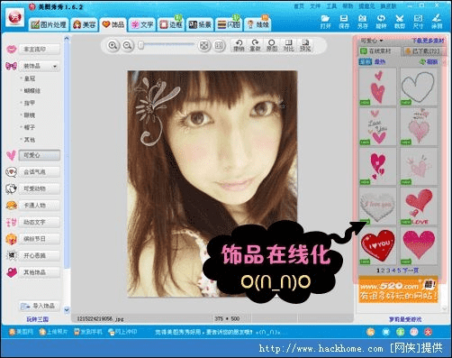Viewport: 452px width, 358px height.
Task: Click the 玩转三国 link at bottom left
Action: pyautogui.click(x=38, y=319)
